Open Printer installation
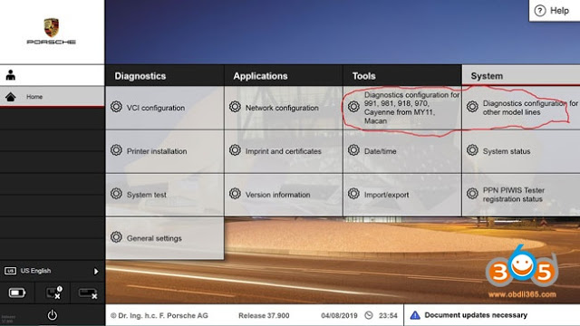Screen dimensions: 580x326 tap(165, 151)
